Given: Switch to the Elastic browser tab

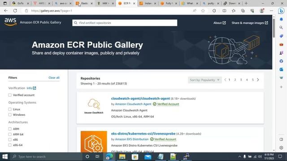Looking at the screenshot, I should tap(84, 3).
